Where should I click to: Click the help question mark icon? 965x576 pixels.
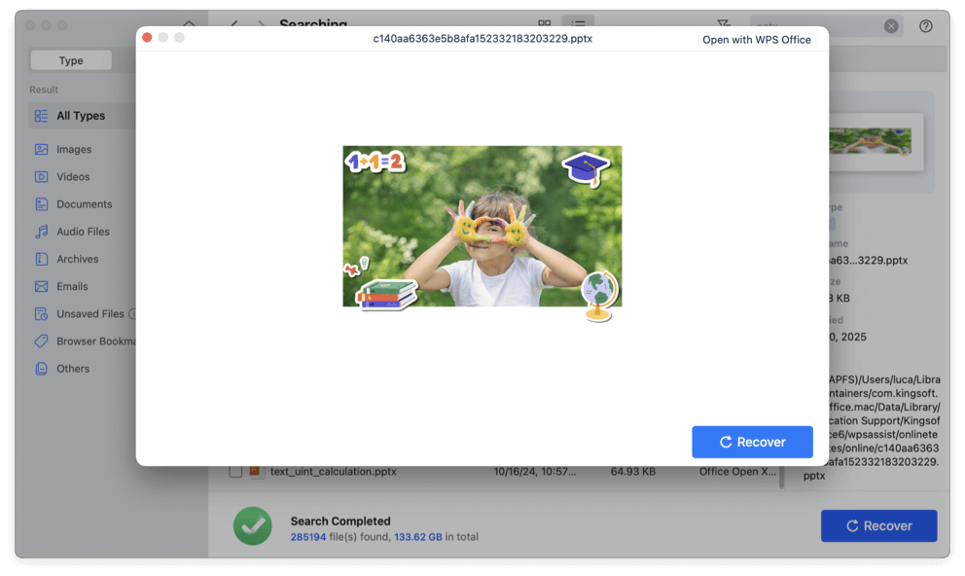coord(925,26)
